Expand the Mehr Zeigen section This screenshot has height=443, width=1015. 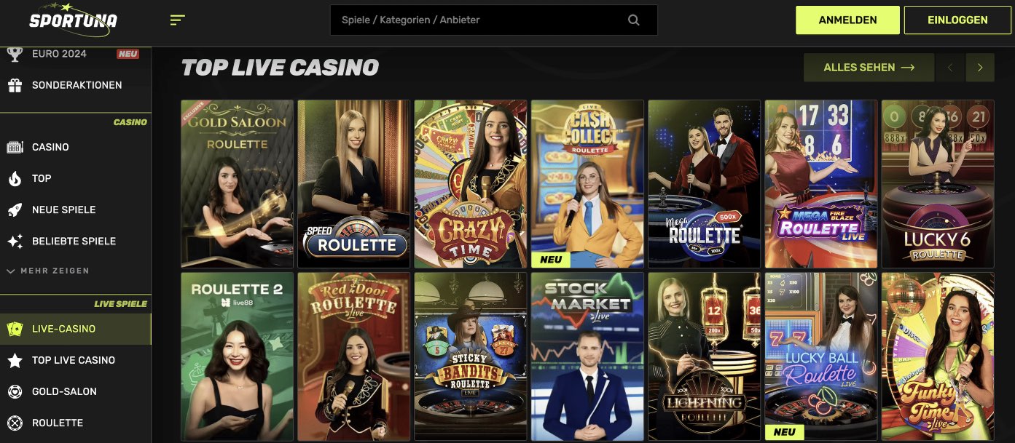coord(48,271)
